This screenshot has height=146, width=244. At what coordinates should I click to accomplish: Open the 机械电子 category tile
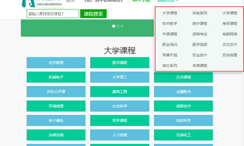(x=56, y=77)
